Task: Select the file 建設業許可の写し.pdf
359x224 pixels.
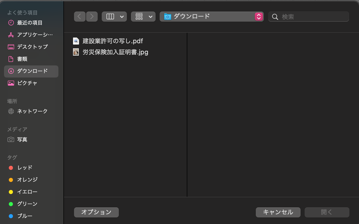Action: click(113, 41)
